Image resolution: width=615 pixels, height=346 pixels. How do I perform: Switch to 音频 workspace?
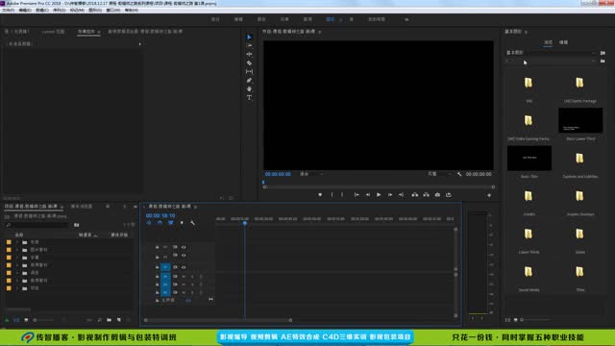307,19
